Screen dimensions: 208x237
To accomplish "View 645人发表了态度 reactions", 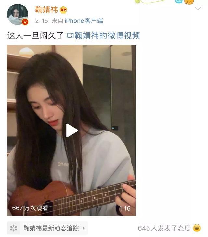I will point(164,228).
